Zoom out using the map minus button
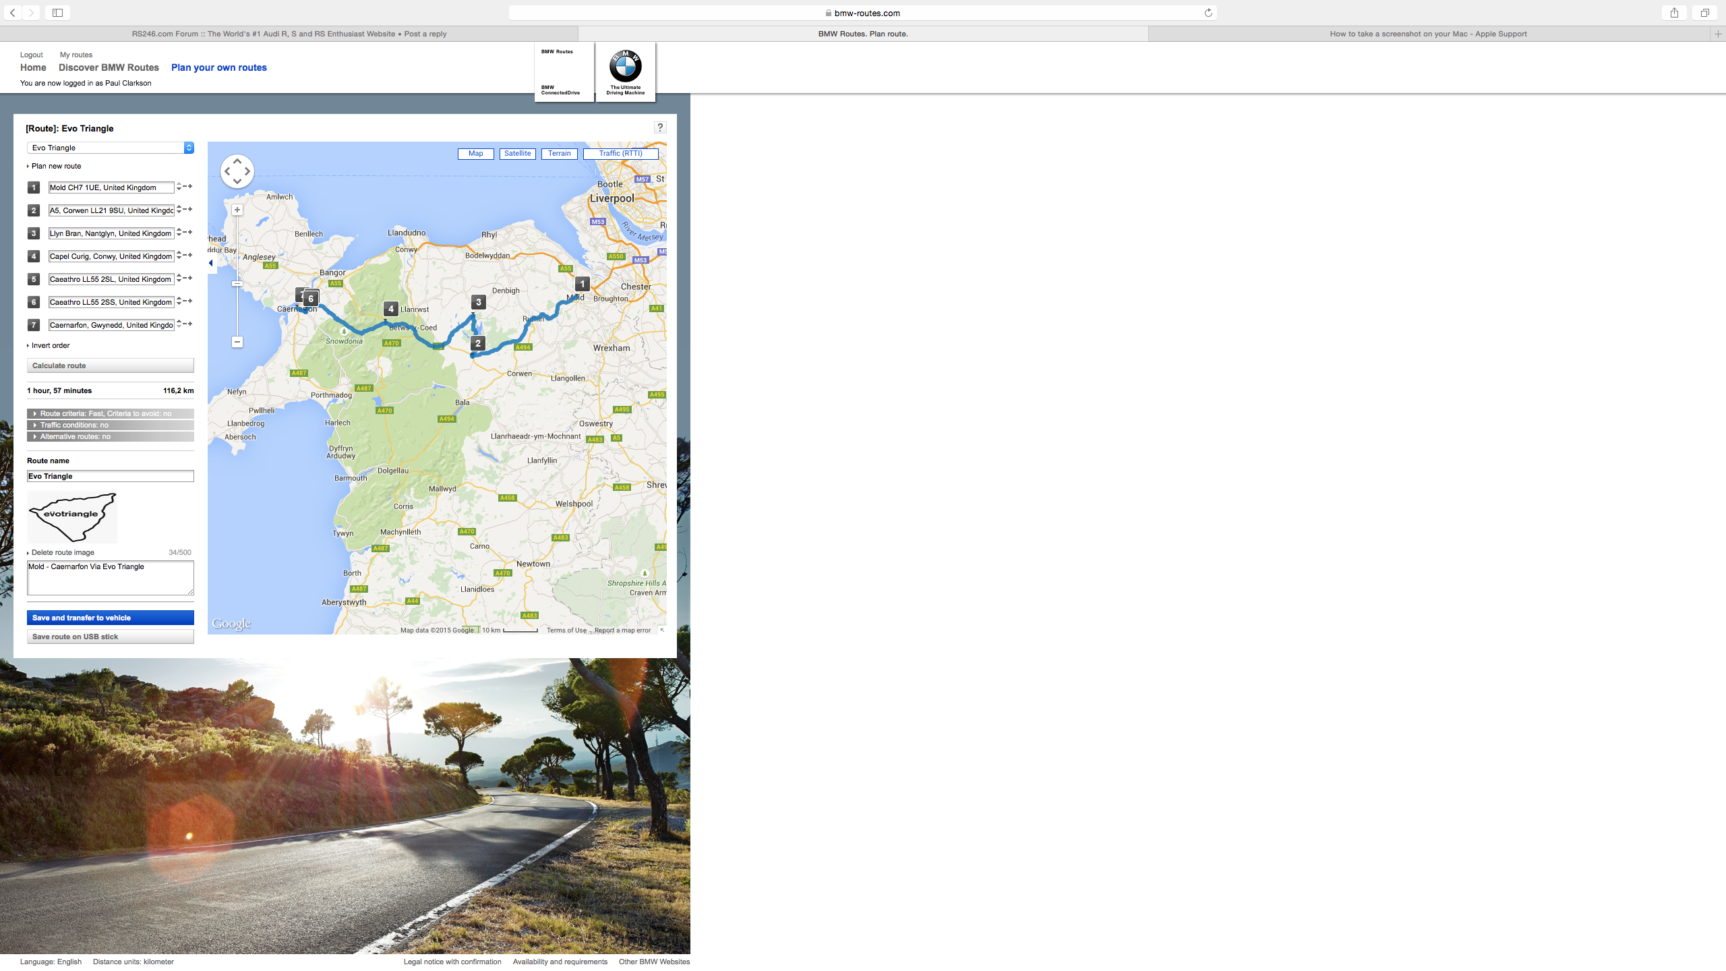Image resolution: width=1726 pixels, height=971 pixels. (x=237, y=342)
